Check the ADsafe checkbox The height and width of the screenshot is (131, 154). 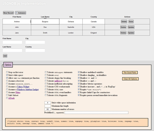(7, 98)
